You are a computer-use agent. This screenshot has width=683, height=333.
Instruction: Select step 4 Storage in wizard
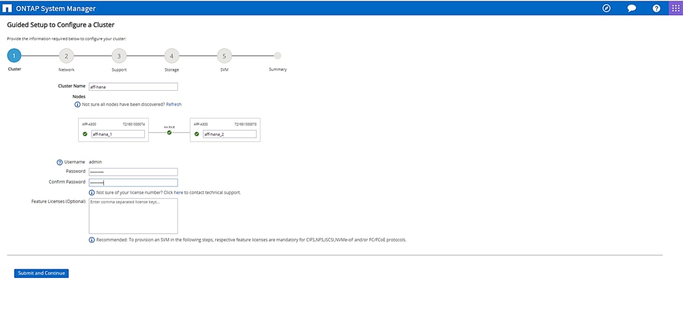pos(172,56)
